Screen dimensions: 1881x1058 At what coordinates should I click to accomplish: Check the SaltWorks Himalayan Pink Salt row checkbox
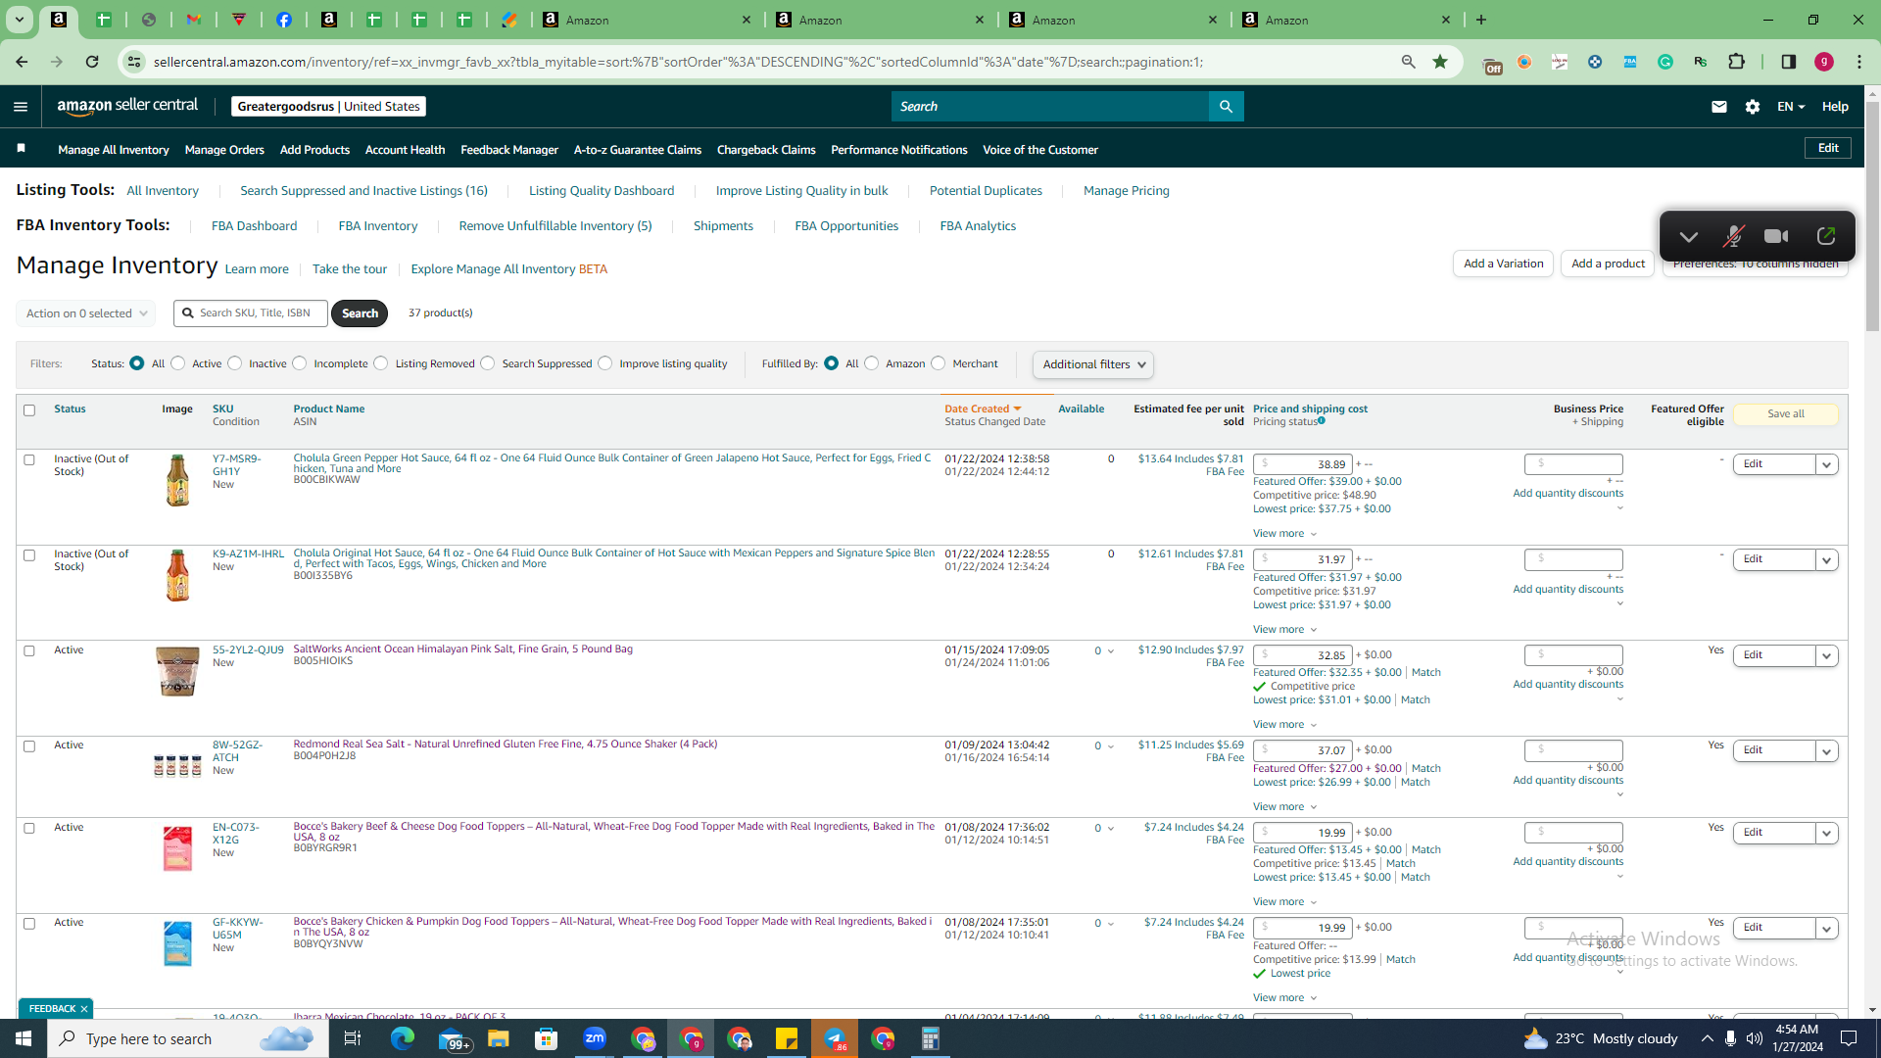pos(29,651)
